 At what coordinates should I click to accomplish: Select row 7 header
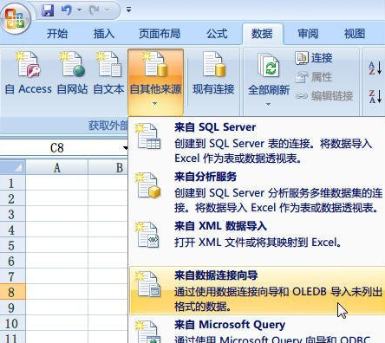(12, 276)
